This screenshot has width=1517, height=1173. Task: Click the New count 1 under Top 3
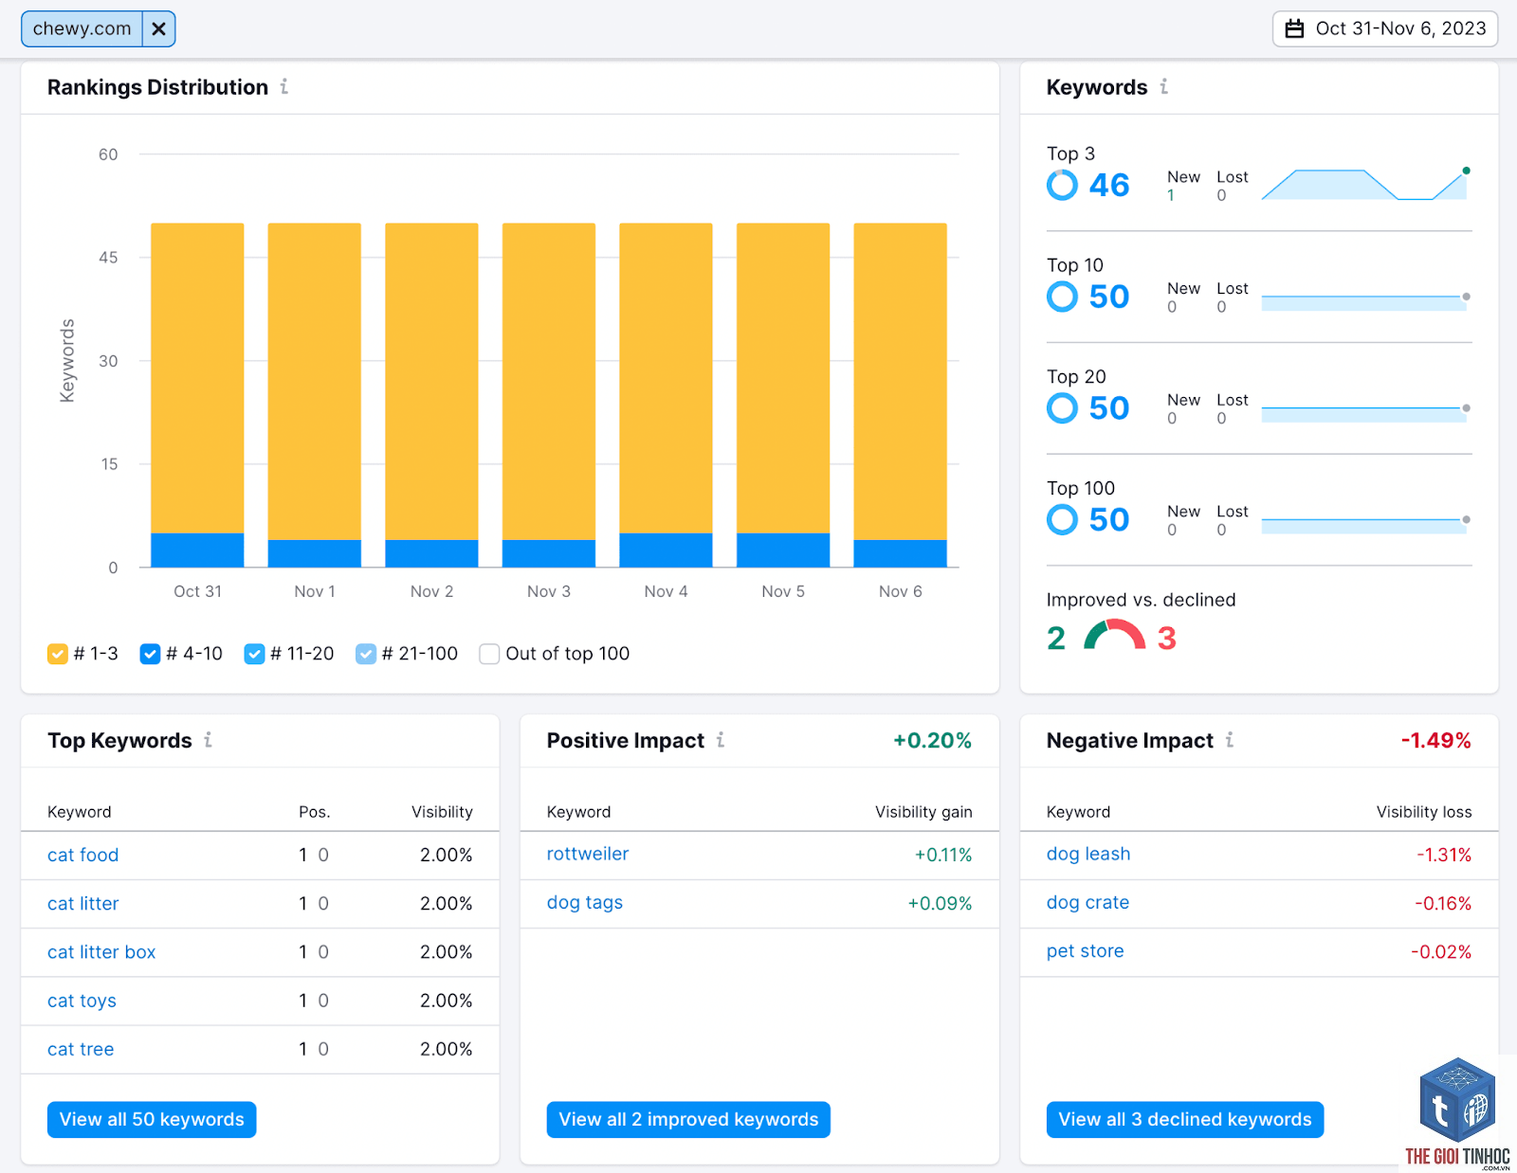[x=1171, y=195]
